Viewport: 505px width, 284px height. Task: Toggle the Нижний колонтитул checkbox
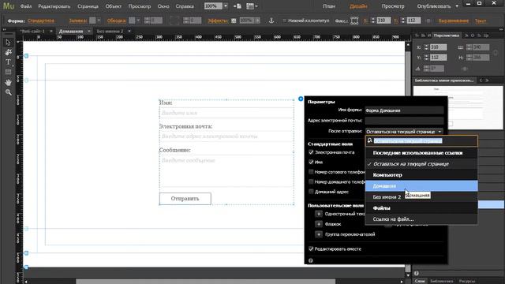coord(284,21)
